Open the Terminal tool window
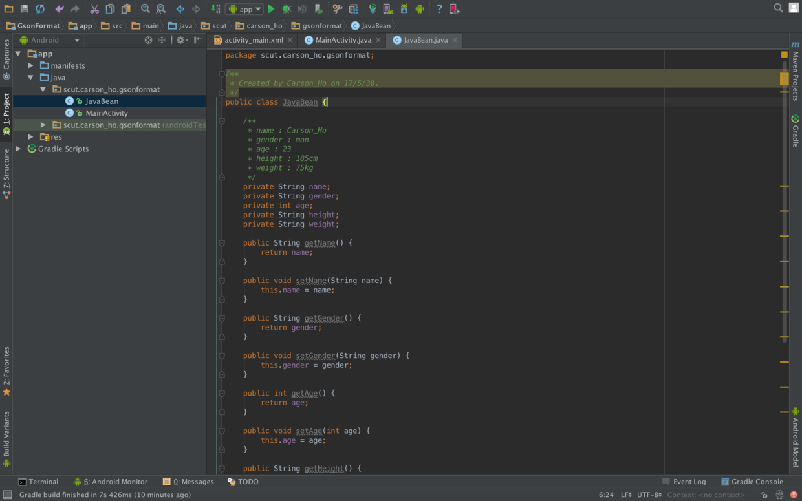The height and width of the screenshot is (501, 802). [x=38, y=482]
